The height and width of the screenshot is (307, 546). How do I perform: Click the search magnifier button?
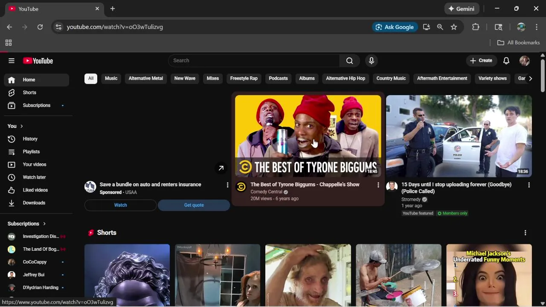coord(349,61)
